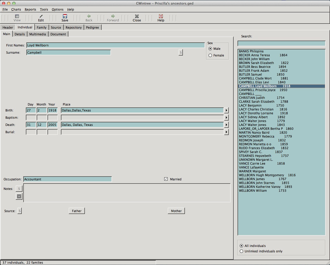
Task: Click the Forward arrow icon
Action: [x=113, y=16]
